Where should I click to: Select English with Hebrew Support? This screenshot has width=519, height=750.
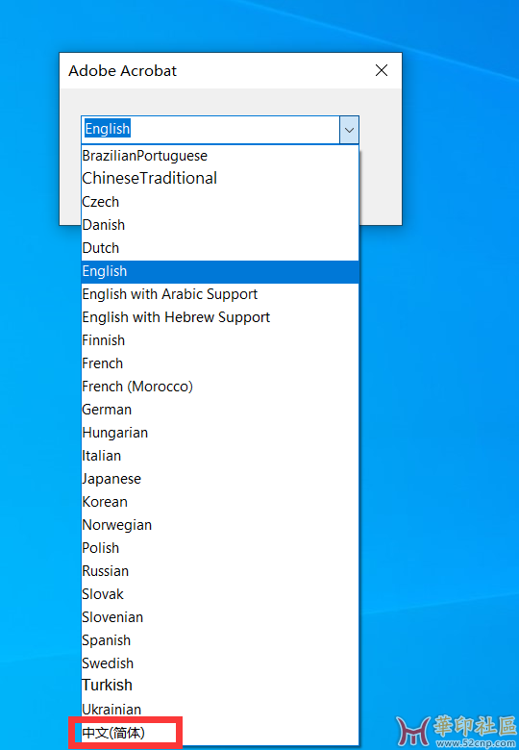point(220,317)
